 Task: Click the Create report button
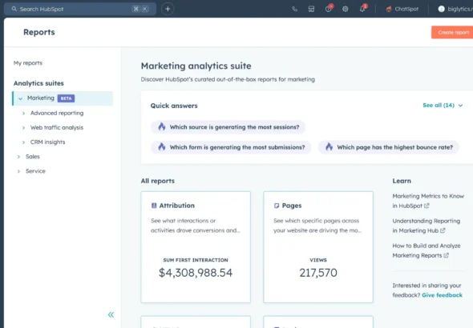click(452, 32)
